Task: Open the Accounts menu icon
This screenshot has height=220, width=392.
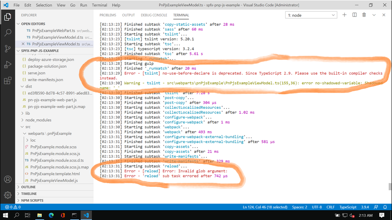Action: [x=7, y=179]
